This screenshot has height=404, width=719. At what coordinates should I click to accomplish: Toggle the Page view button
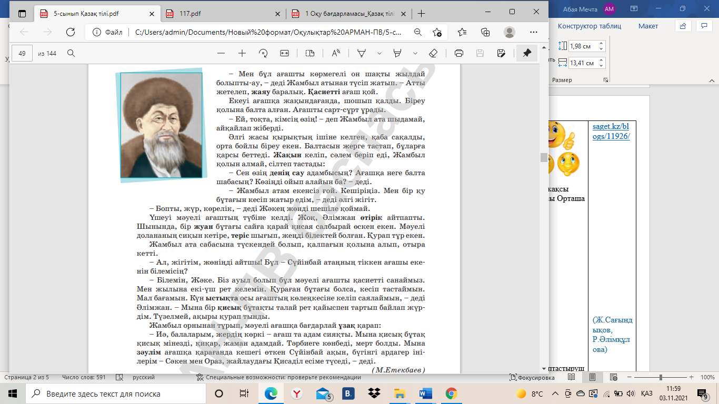(310, 53)
